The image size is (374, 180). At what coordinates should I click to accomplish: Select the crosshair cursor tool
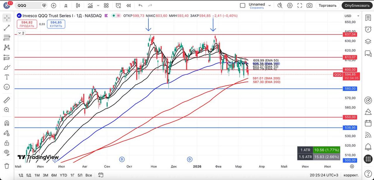click(x=7, y=18)
